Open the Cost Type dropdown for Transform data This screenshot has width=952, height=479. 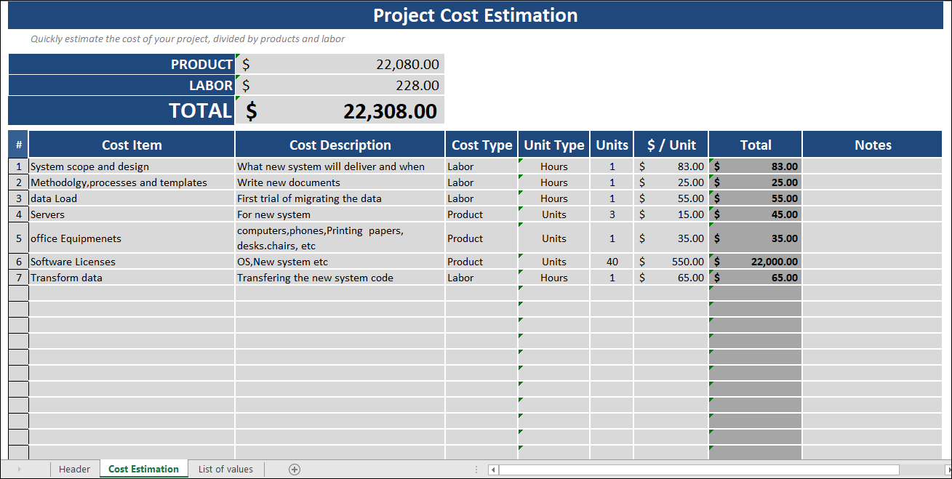481,277
